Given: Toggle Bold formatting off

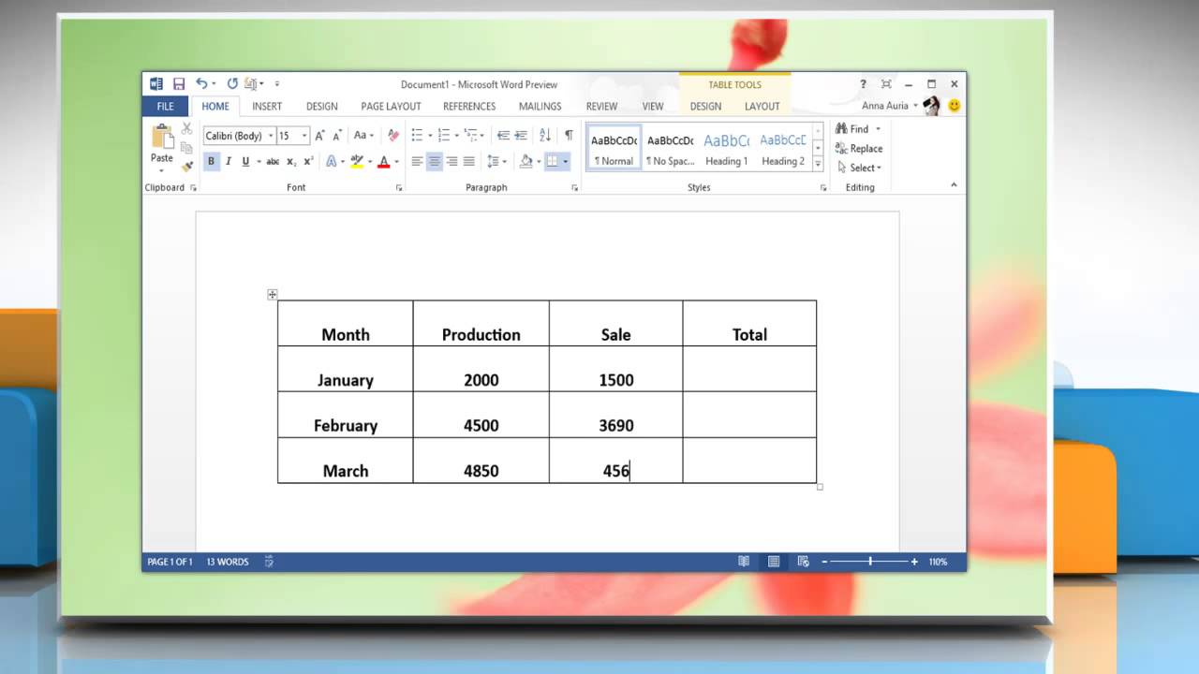Looking at the screenshot, I should pyautogui.click(x=211, y=162).
